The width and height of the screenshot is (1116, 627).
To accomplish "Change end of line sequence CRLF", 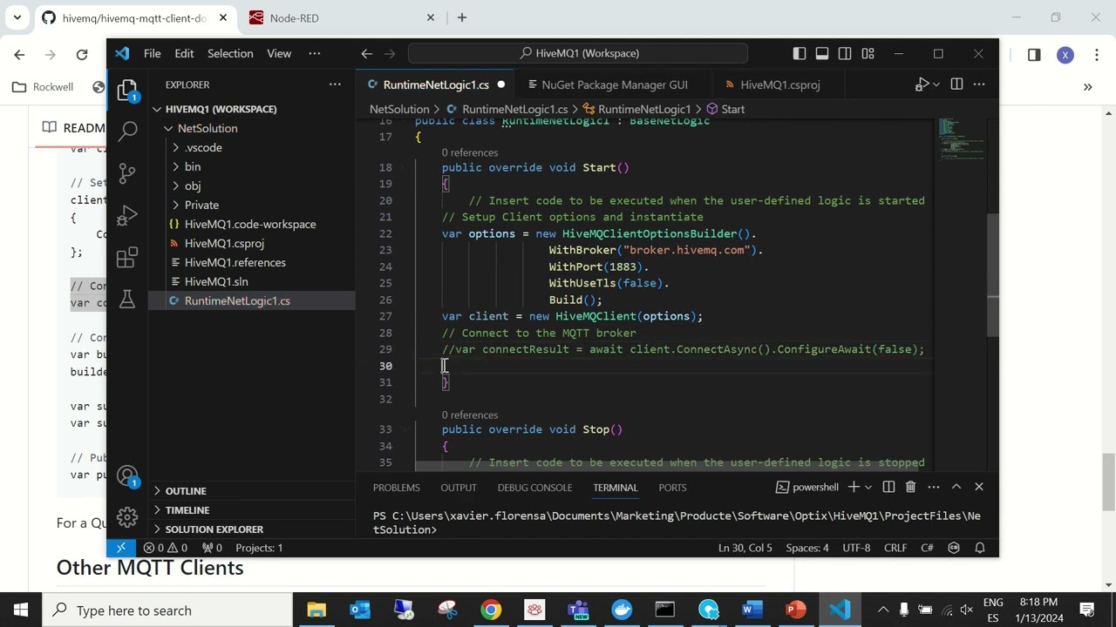I will point(895,548).
